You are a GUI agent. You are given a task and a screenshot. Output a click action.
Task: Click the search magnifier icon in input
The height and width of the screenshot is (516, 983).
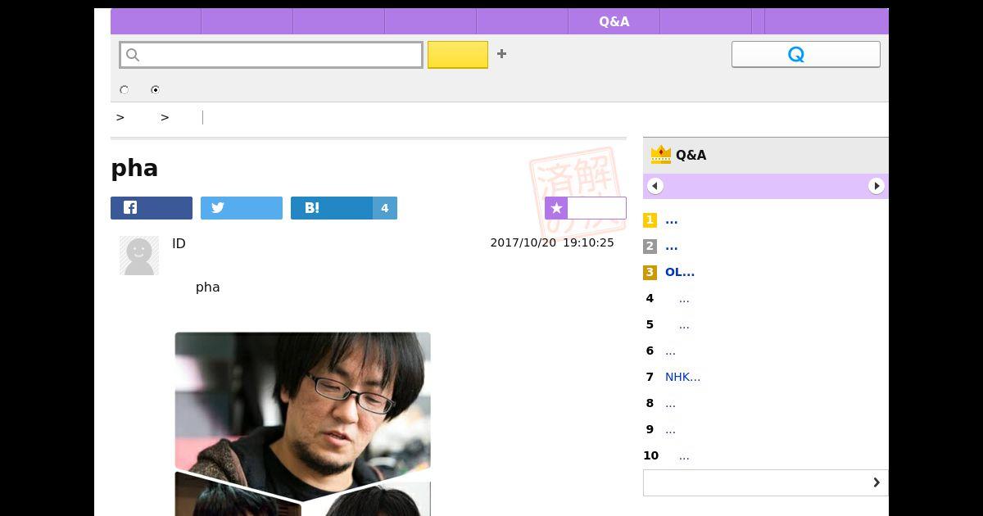(x=134, y=55)
